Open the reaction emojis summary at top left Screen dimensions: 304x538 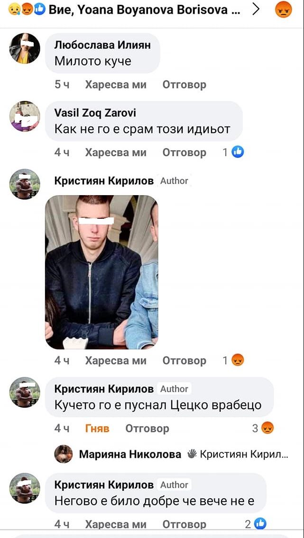pos(27,9)
